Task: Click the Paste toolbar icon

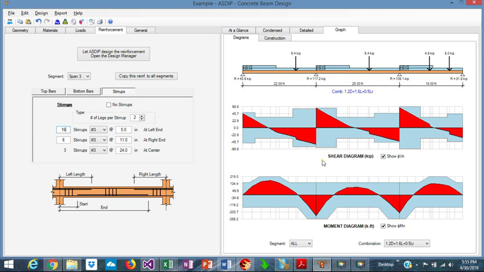Action: pos(28,22)
